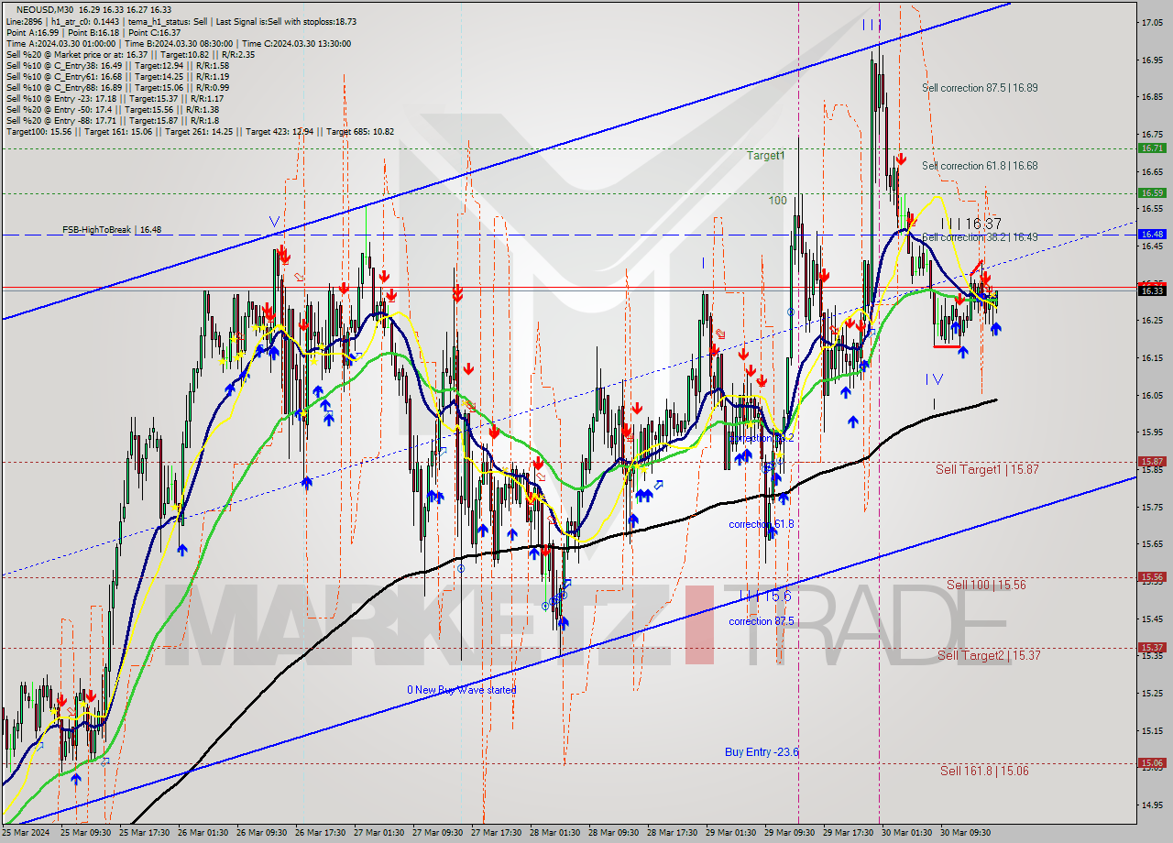Click the '29 Mar 17:30' time axis label
Screen dimensions: 1173x843
(x=848, y=833)
